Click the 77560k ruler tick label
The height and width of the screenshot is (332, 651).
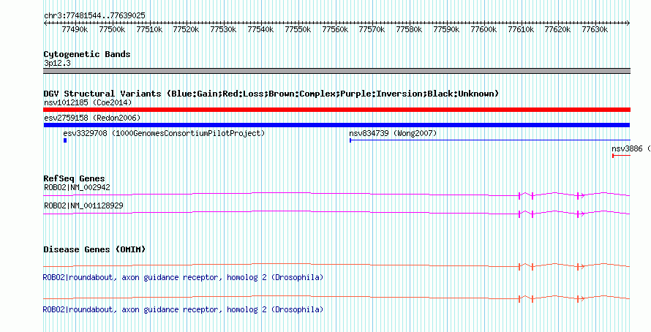(x=335, y=30)
